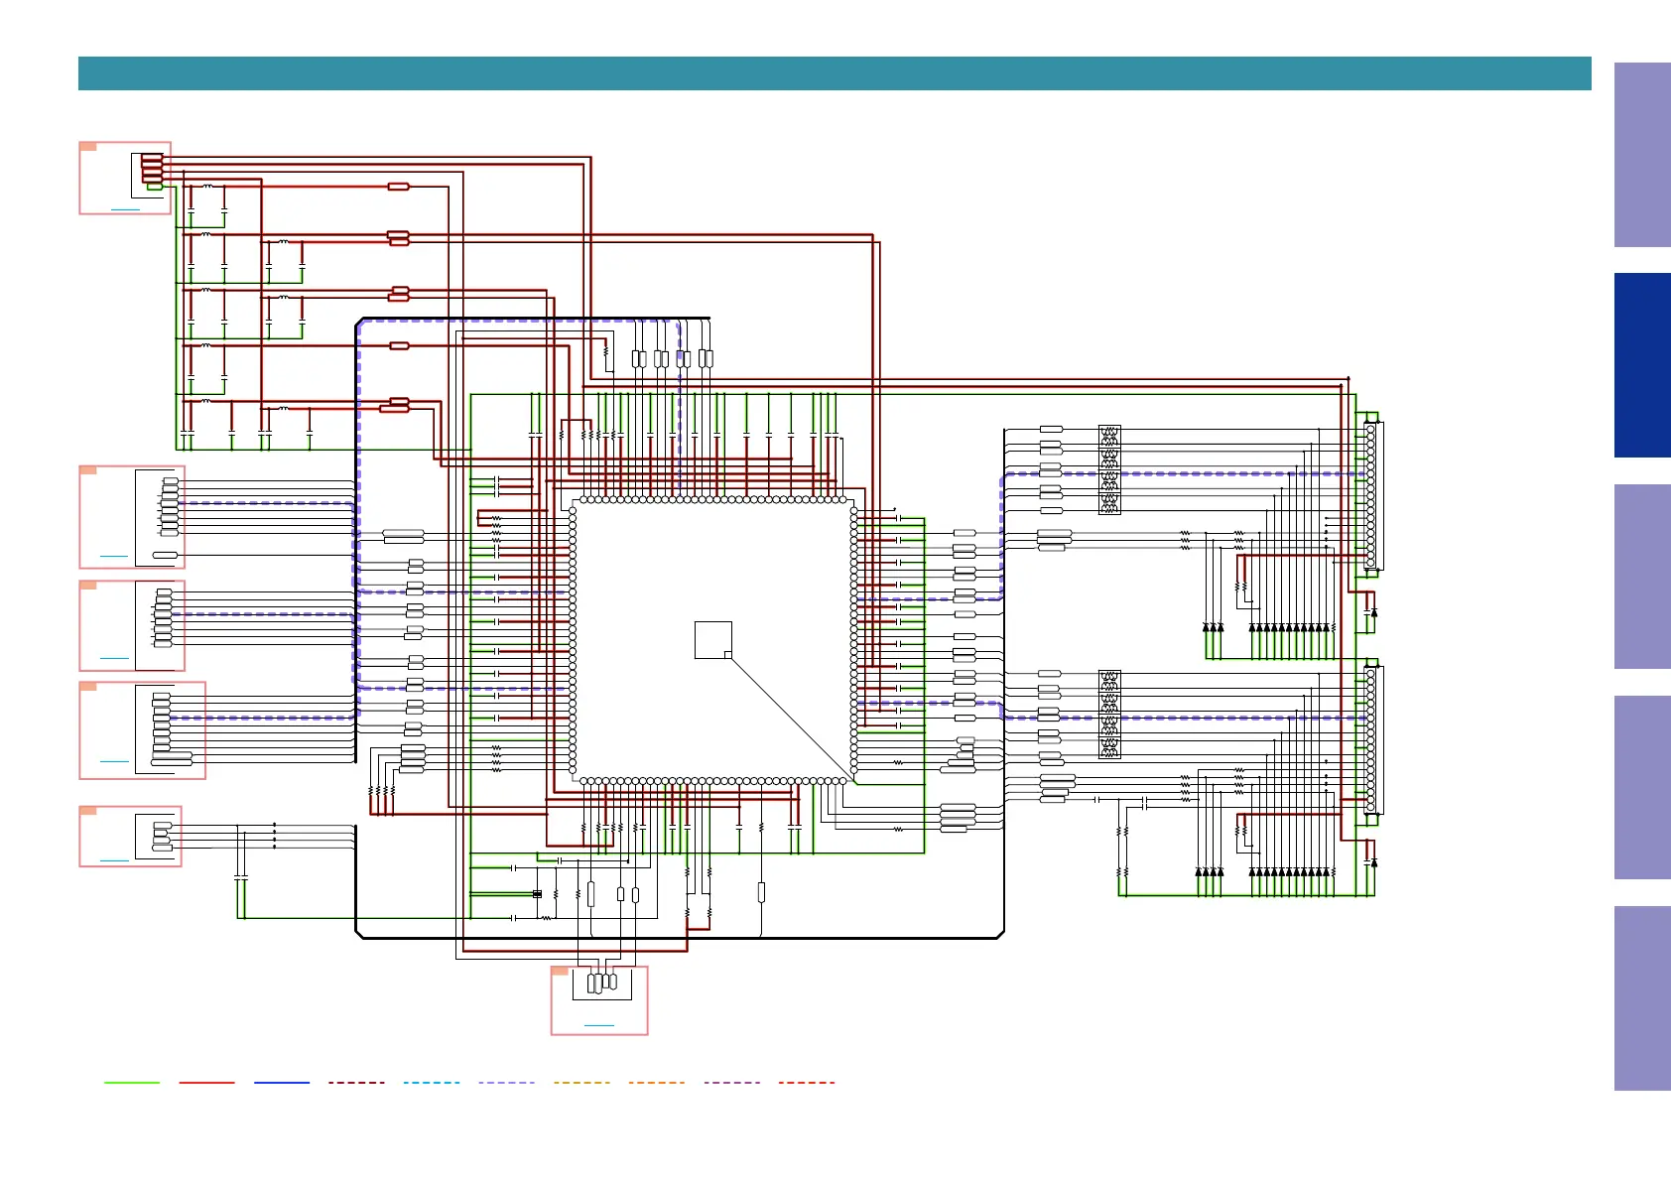Click the cyan dashed legend sample
The height and width of the screenshot is (1182, 1671).
pyautogui.click(x=432, y=1083)
